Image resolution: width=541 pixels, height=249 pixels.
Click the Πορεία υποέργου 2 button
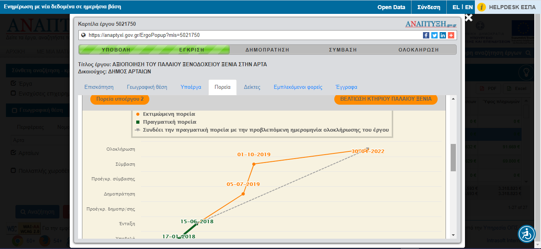click(120, 99)
